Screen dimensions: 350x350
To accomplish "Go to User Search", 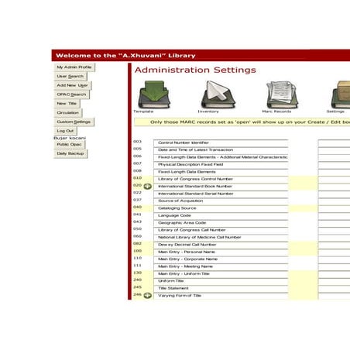I will tap(70, 77).
